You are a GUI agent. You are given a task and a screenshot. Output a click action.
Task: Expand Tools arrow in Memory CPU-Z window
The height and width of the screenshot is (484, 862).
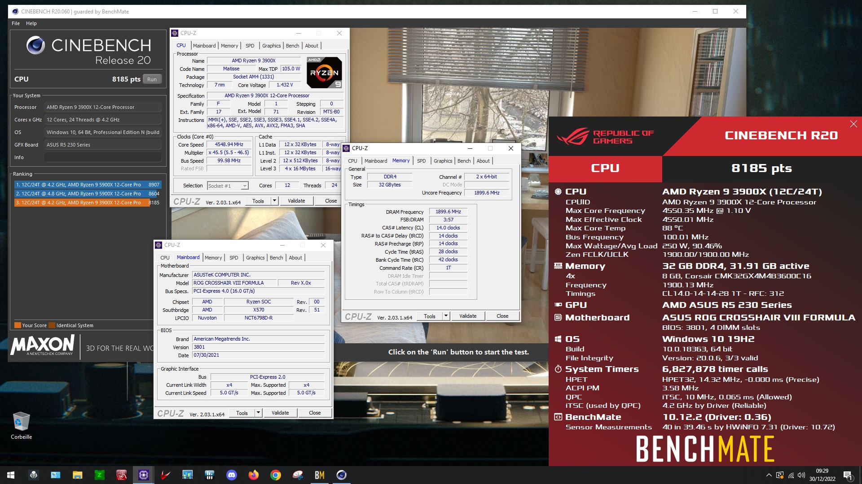point(446,316)
